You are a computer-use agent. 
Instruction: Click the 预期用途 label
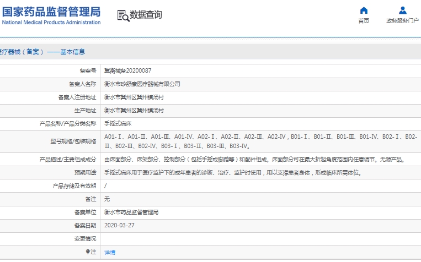pyautogui.click(x=85, y=172)
